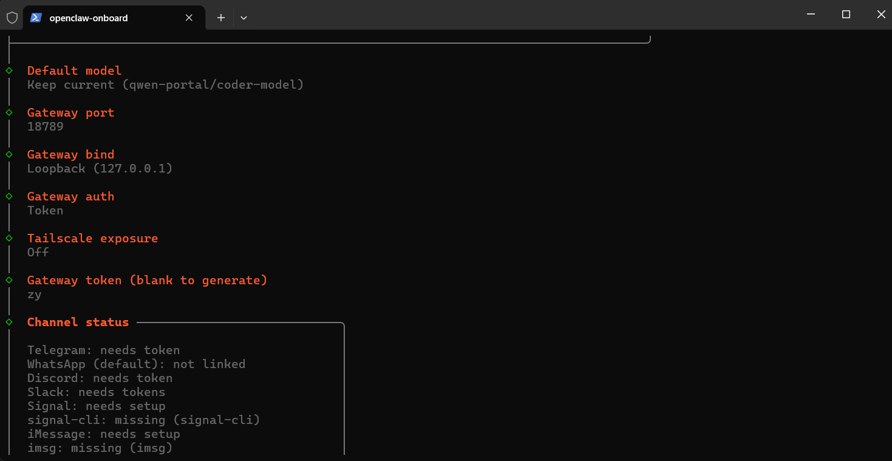Select the openclaw-onboard tab

coord(114,18)
